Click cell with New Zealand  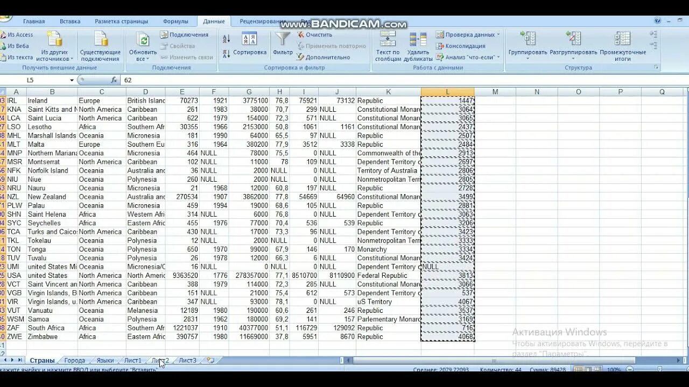pos(52,197)
